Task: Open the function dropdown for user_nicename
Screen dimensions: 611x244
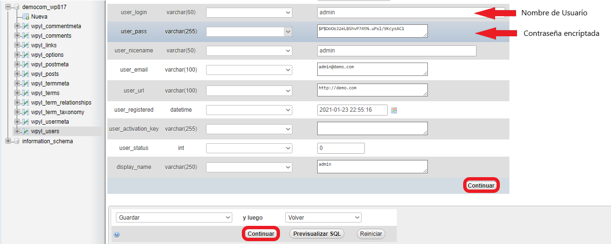Action: (x=249, y=51)
